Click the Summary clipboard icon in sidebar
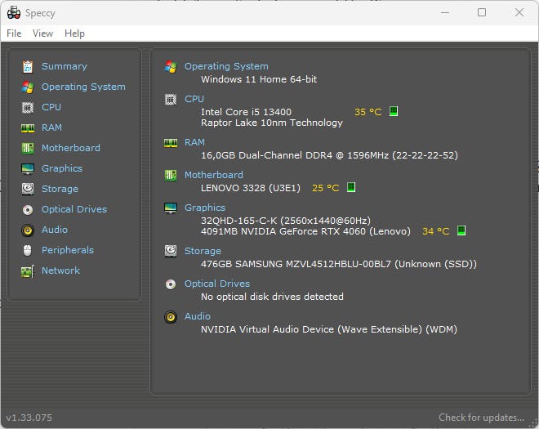 (x=28, y=66)
